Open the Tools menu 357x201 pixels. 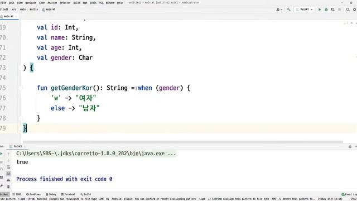click(93, 3)
